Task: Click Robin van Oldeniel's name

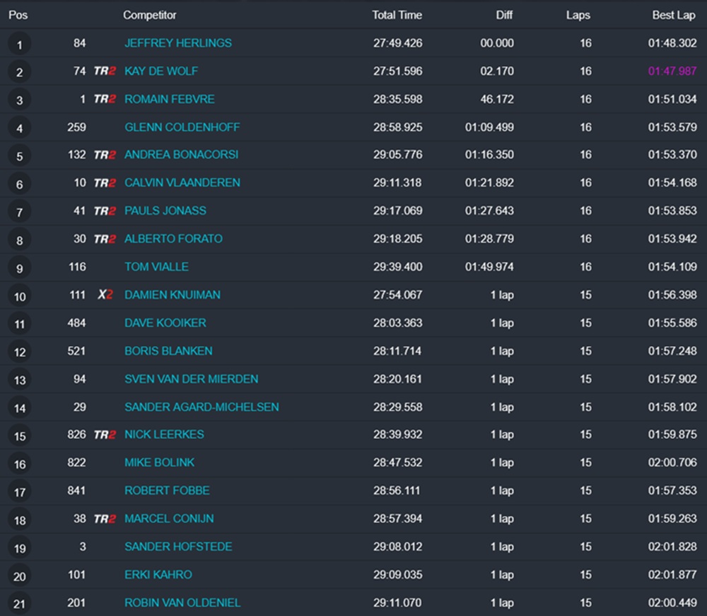Action: pos(182,603)
